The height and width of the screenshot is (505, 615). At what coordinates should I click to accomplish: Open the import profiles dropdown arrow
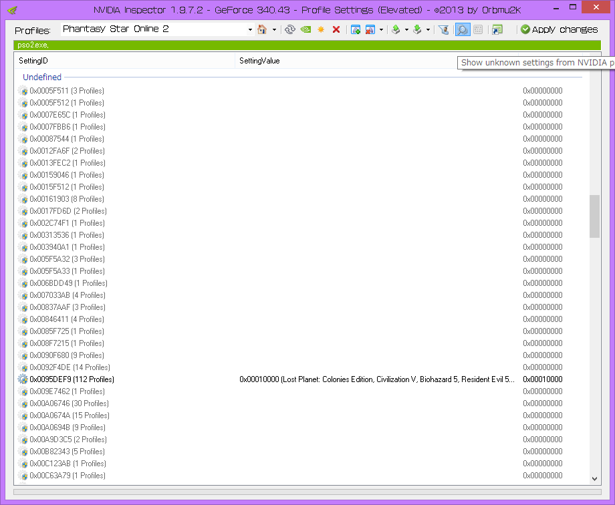point(428,29)
